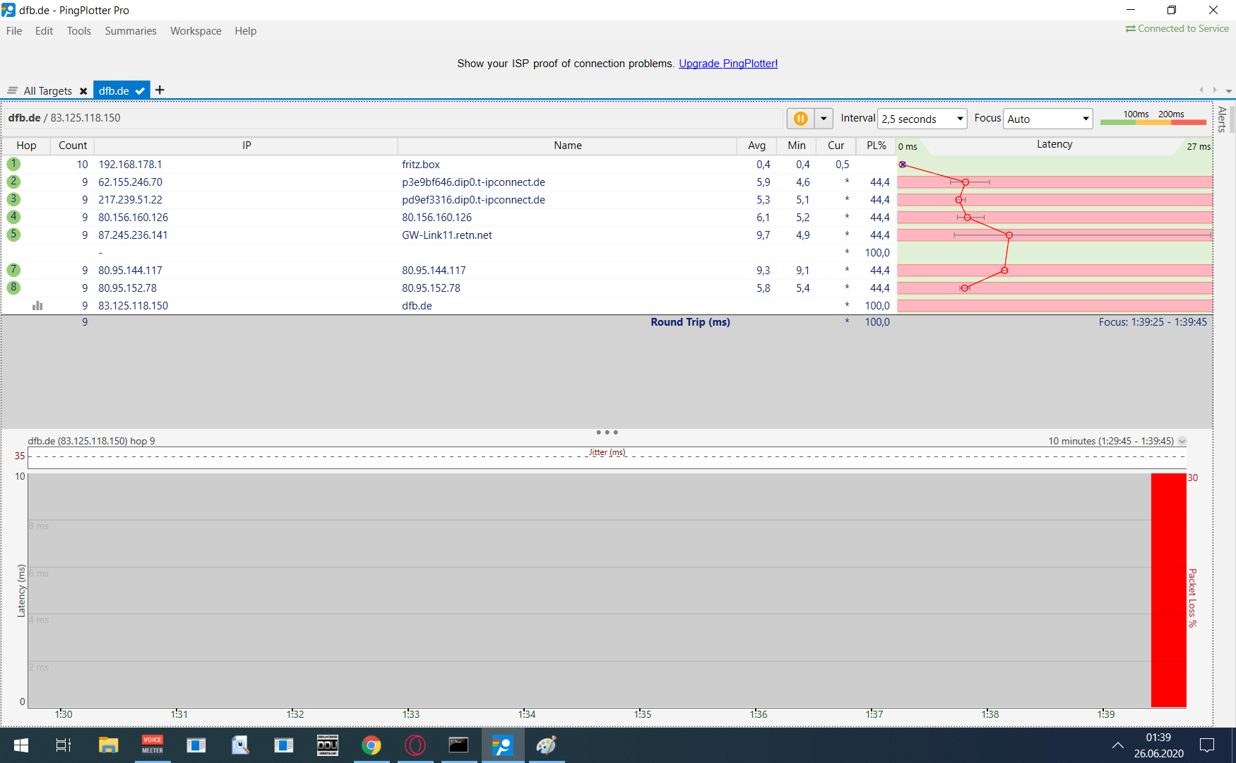Select hop 5 green circle icon
The height and width of the screenshot is (763, 1236).
[13, 235]
